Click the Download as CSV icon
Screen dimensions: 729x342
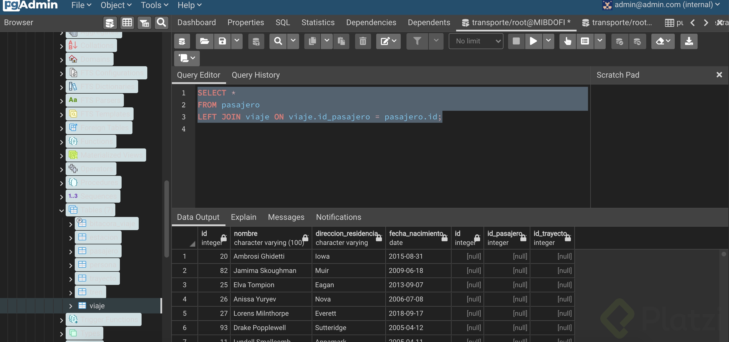(x=689, y=41)
